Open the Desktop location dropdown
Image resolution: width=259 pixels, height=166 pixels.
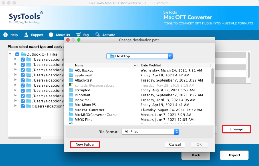tap(139, 56)
